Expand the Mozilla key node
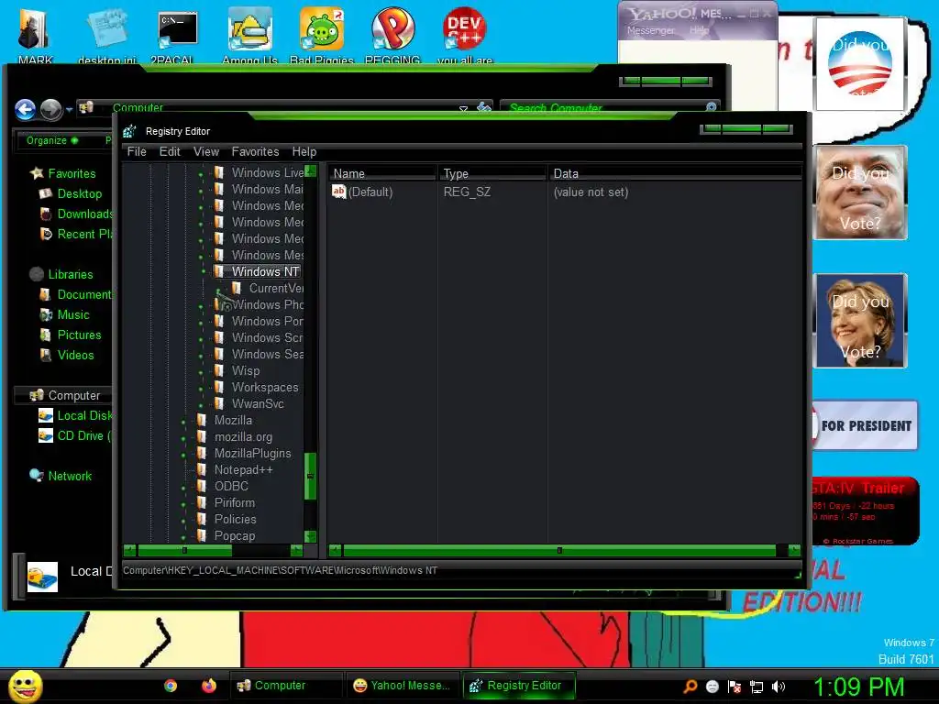The height and width of the screenshot is (704, 939). tap(183, 422)
